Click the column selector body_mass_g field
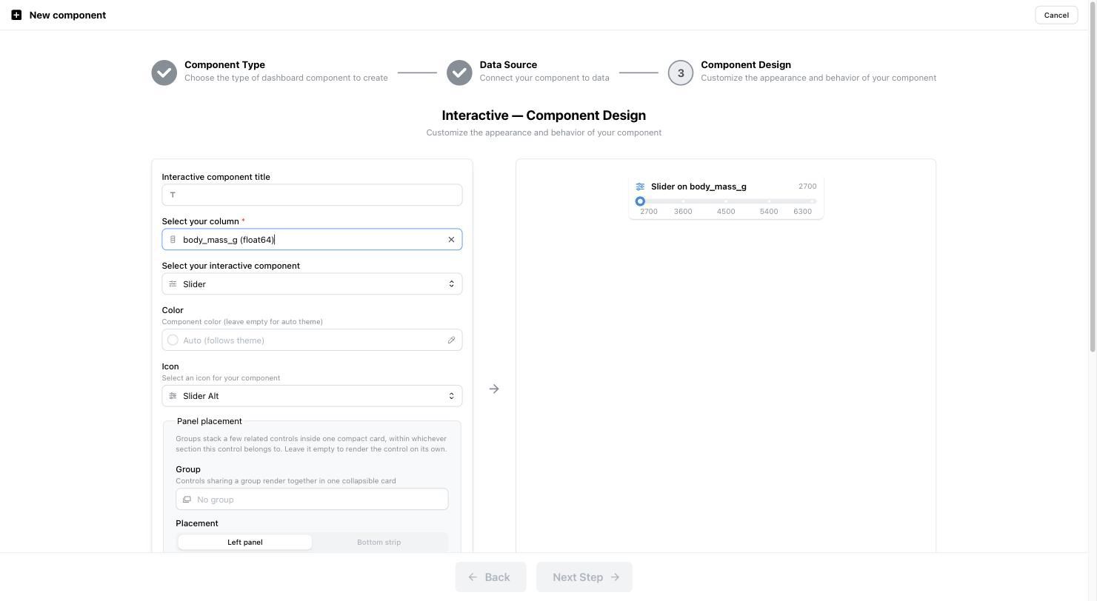The width and height of the screenshot is (1097, 601). (312, 240)
